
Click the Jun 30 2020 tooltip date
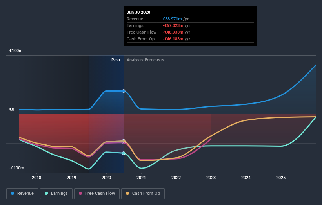138,12
